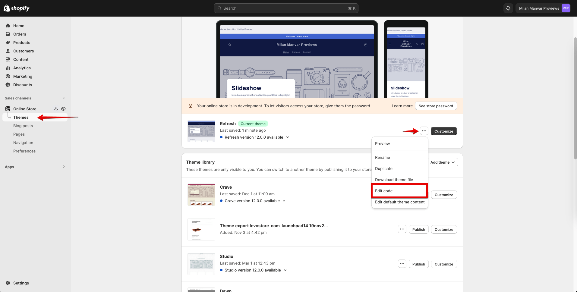Click the pin icon beside Online Store
The image size is (577, 292).
56,109
